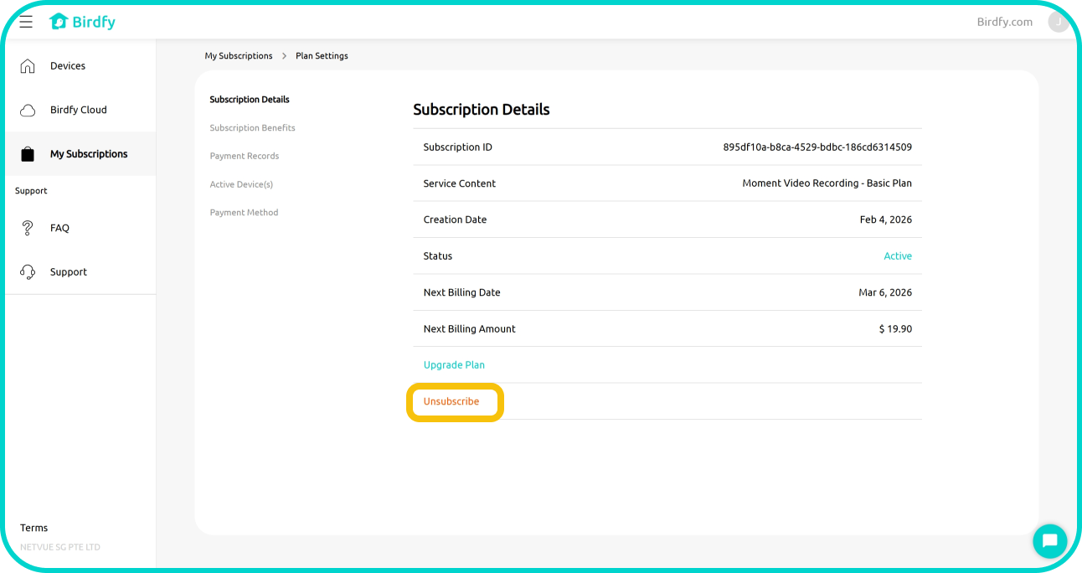Select the Subscription Benefits section
Viewport: 1082px width, 573px height.
pos(252,128)
